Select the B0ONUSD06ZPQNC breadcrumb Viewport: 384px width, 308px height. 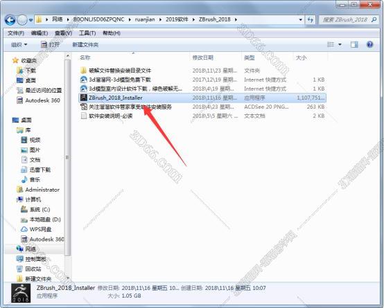pos(98,19)
